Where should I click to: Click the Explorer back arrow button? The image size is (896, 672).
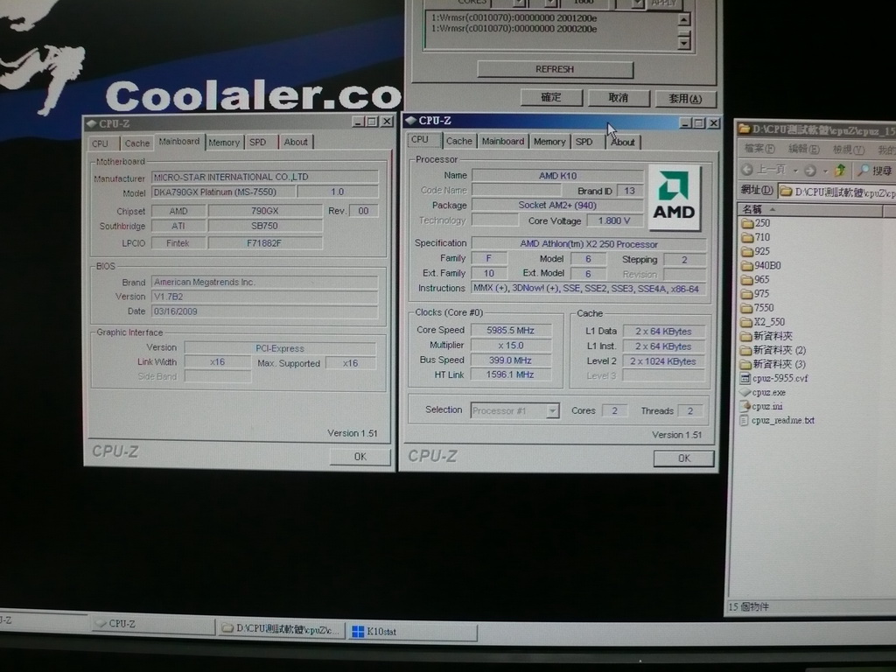747,170
